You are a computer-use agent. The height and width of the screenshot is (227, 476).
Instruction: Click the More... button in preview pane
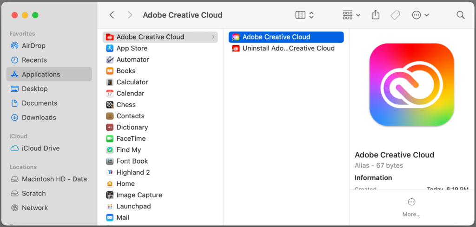tap(411, 208)
